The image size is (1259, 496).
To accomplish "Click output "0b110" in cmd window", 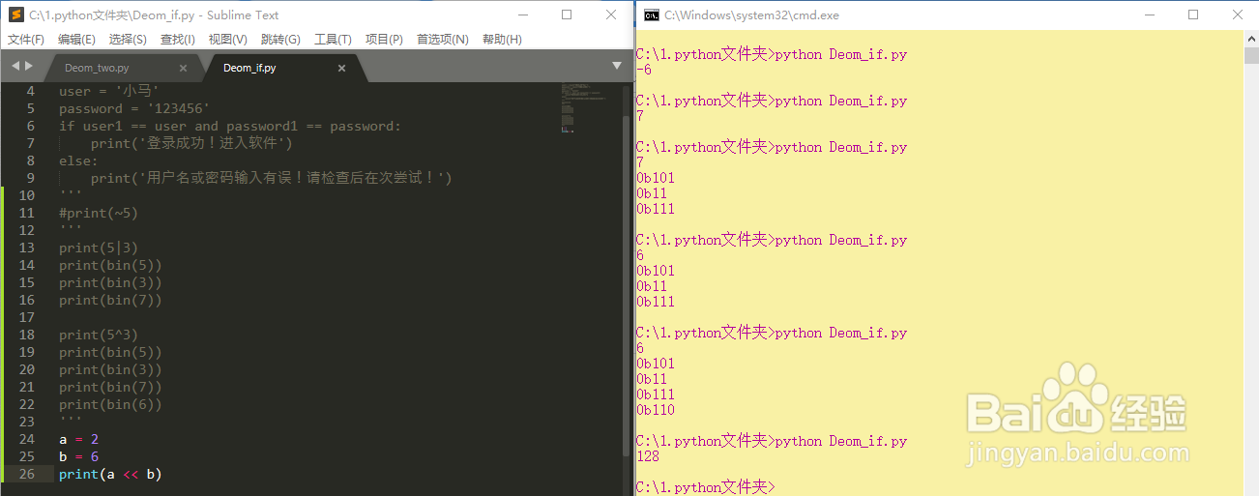I will click(656, 410).
